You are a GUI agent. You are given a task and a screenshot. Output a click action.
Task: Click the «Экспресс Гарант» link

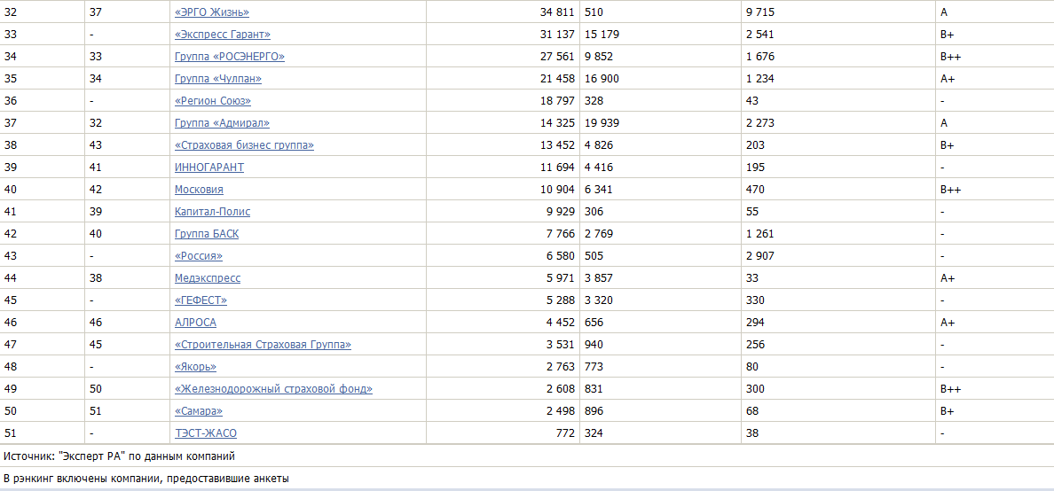pyautogui.click(x=222, y=35)
